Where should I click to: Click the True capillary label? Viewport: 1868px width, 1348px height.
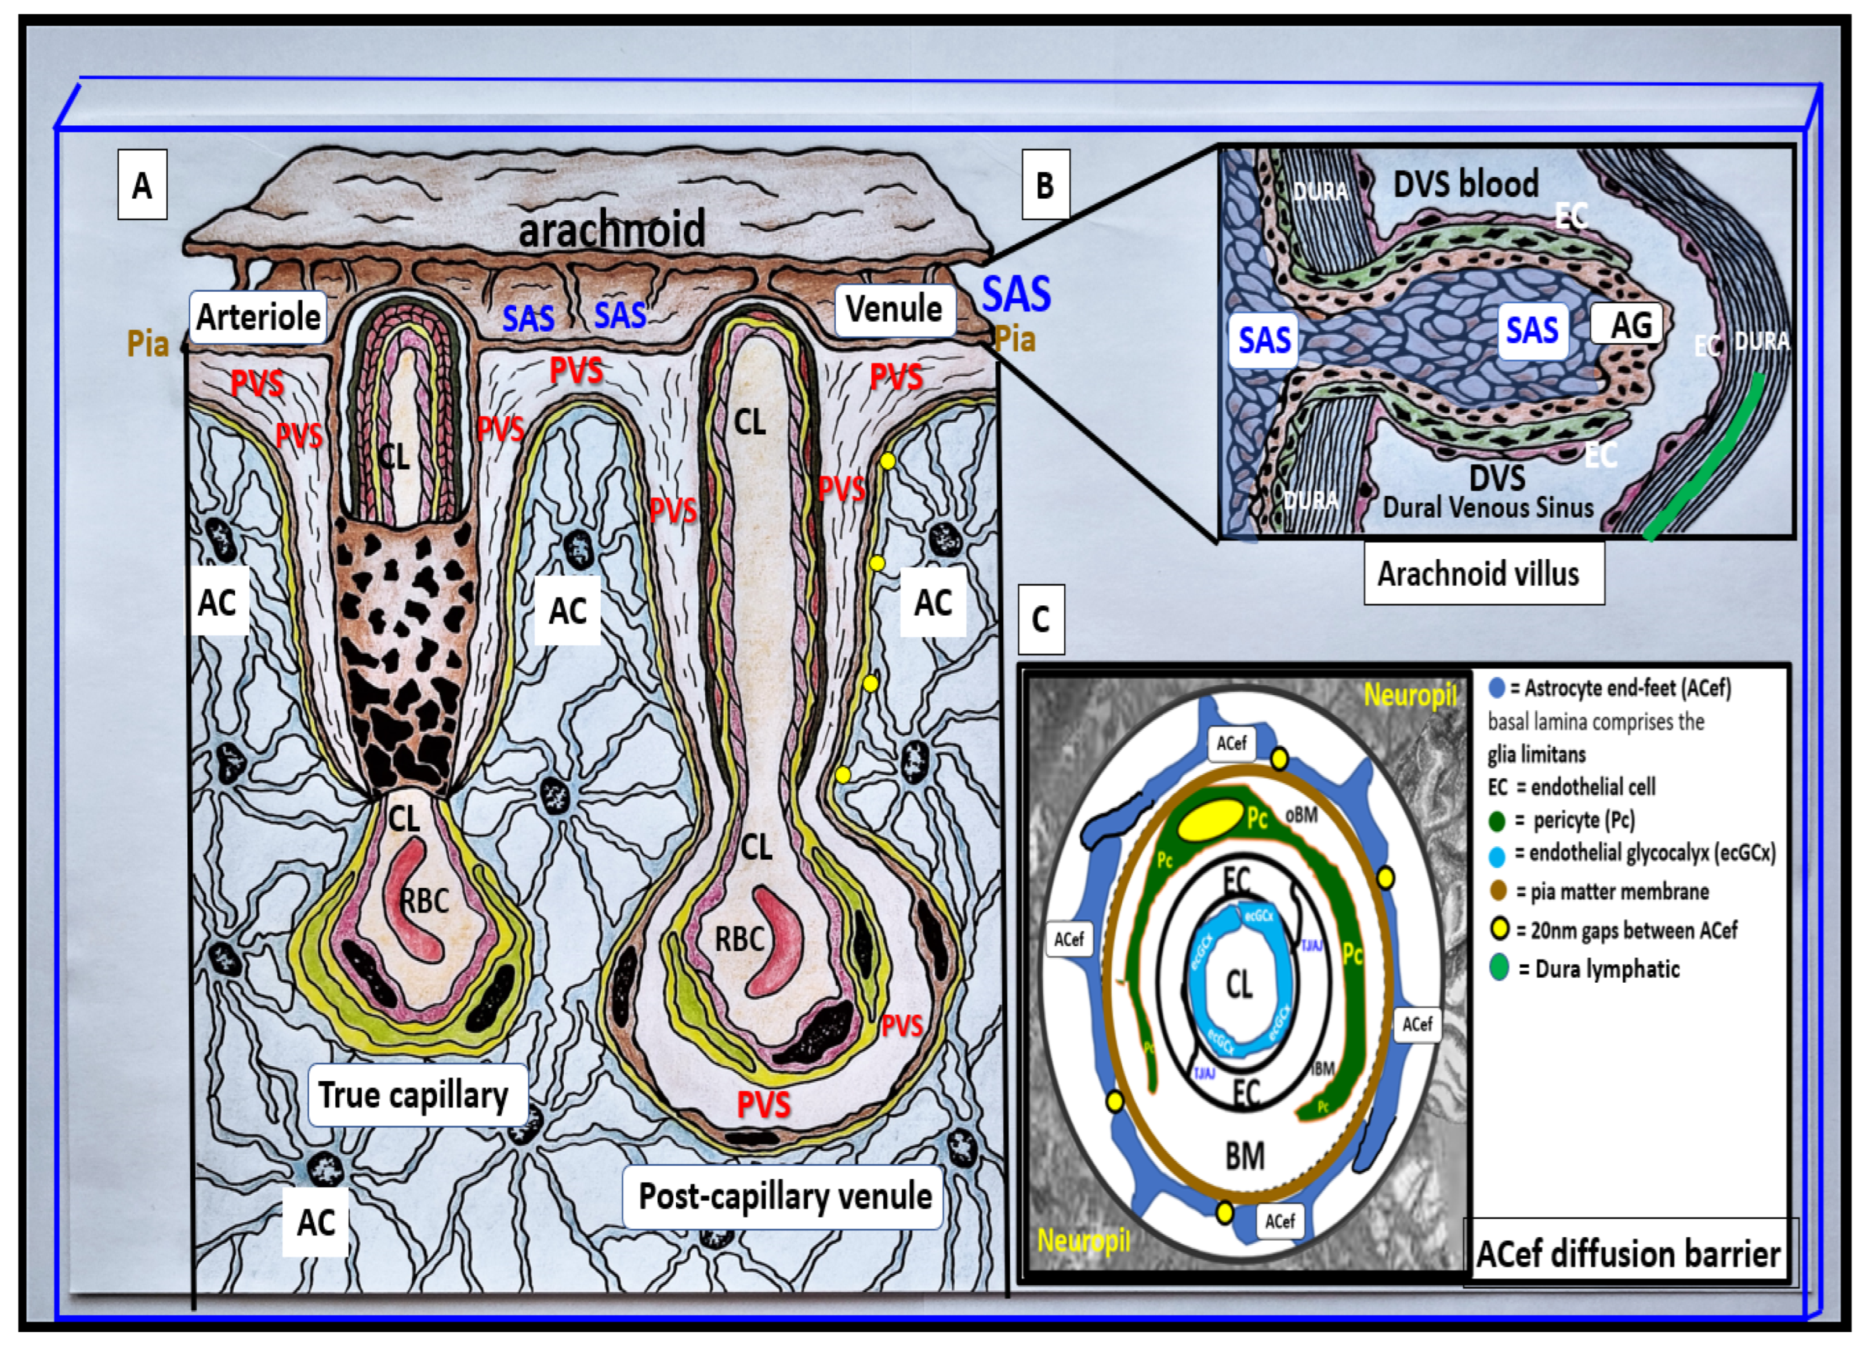pos(415,1096)
